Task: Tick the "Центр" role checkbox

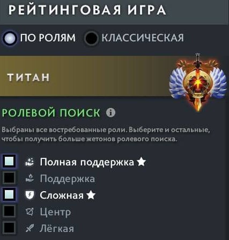Action: pos(9,211)
